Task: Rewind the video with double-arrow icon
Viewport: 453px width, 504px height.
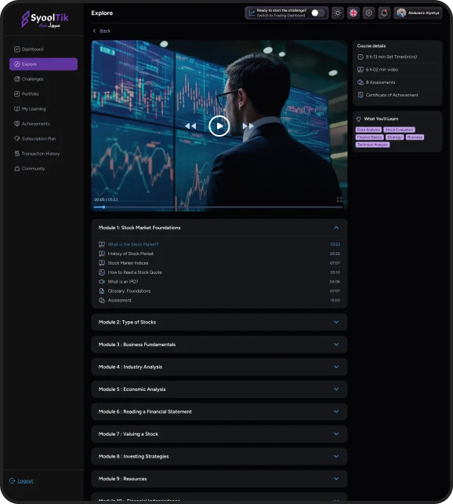Action: coord(190,126)
